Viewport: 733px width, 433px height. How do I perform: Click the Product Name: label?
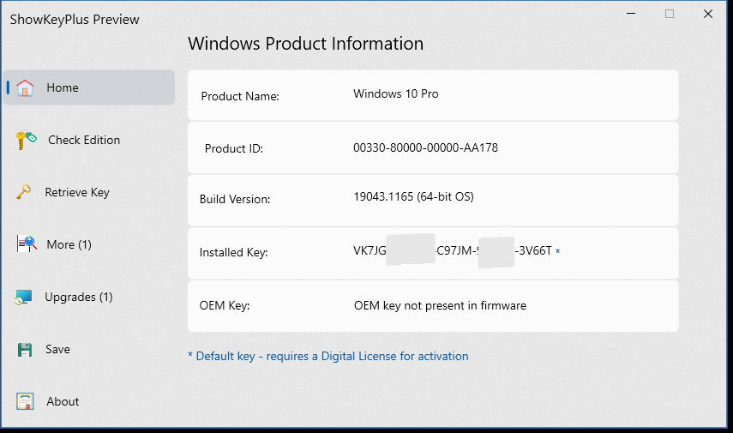pyautogui.click(x=240, y=96)
